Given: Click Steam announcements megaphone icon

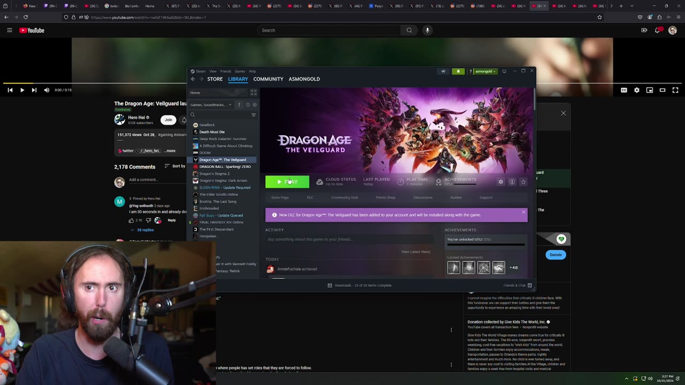Looking at the screenshot, I should coord(443,71).
